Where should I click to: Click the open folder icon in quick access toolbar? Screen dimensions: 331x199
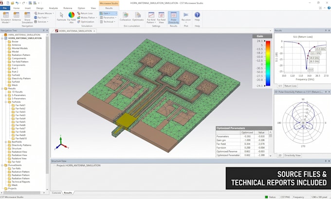point(12,3)
